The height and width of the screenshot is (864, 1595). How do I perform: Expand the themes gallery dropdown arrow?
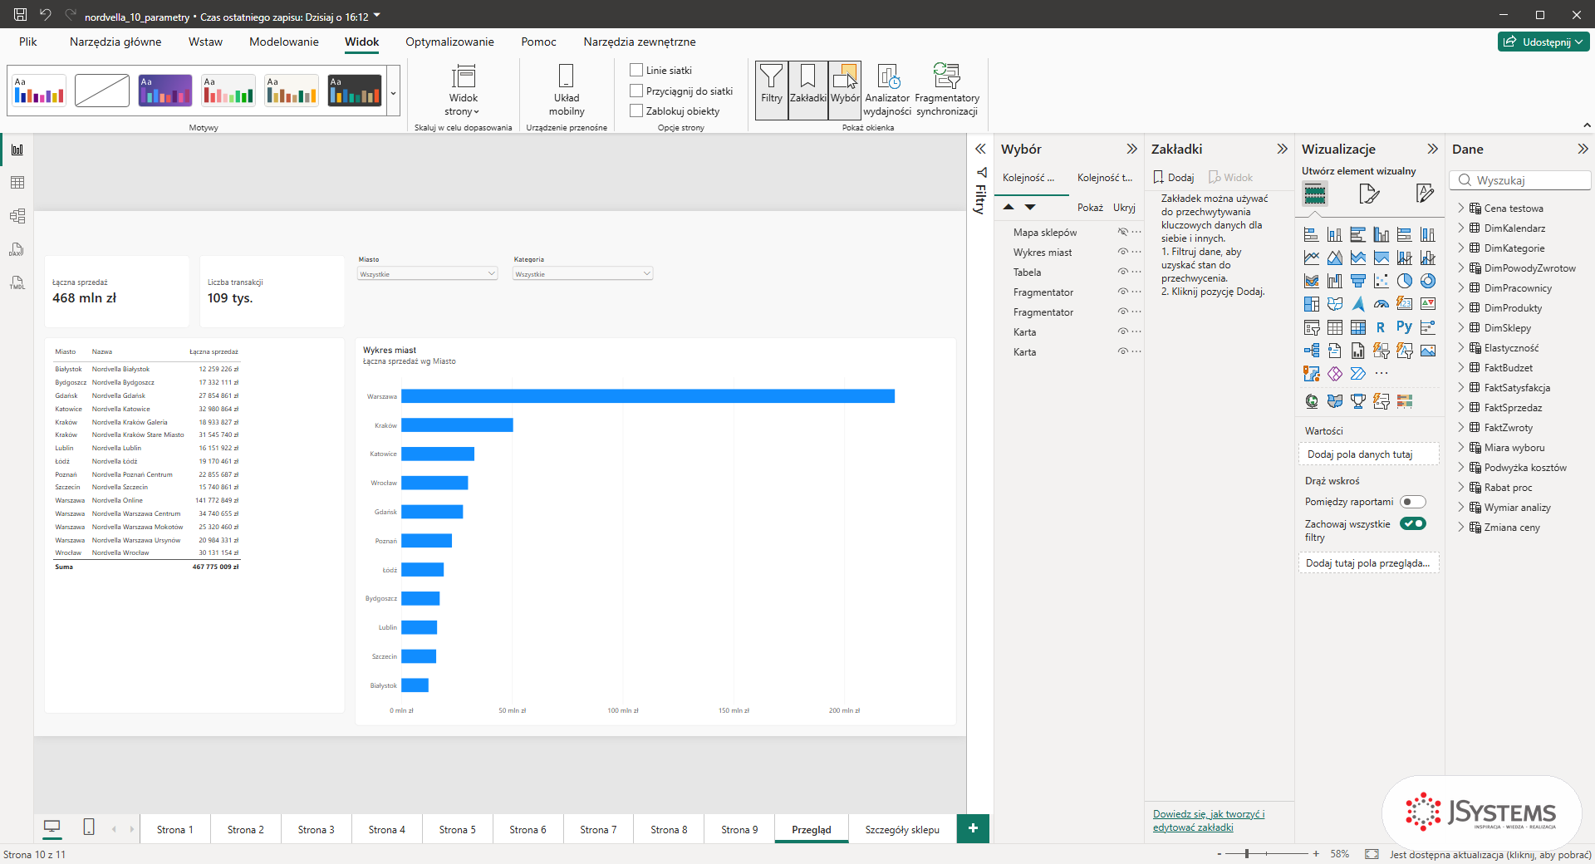click(x=393, y=92)
